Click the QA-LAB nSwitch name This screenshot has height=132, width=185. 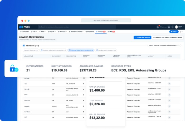27,89
